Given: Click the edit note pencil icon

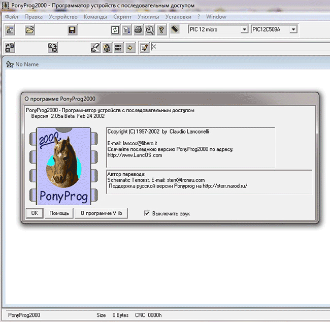Looking at the screenshot, I should coord(144,48).
